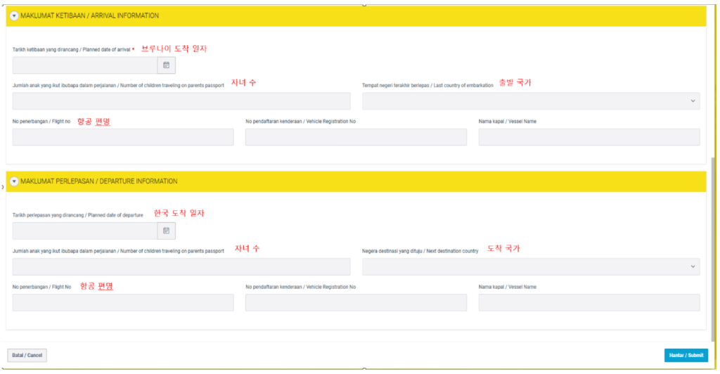Screen dimensions: 720x374
Task: Click the departure Vessel Name field
Action: (x=589, y=302)
